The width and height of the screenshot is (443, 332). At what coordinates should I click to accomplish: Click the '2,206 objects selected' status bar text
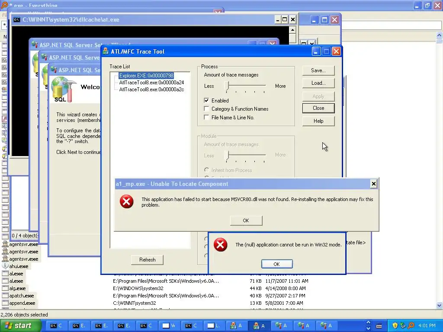coord(24,315)
